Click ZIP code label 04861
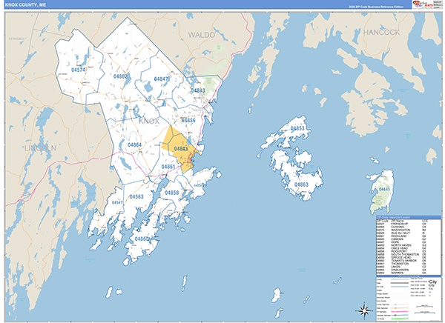The width and height of the screenshot is (445, 323). click(x=168, y=167)
